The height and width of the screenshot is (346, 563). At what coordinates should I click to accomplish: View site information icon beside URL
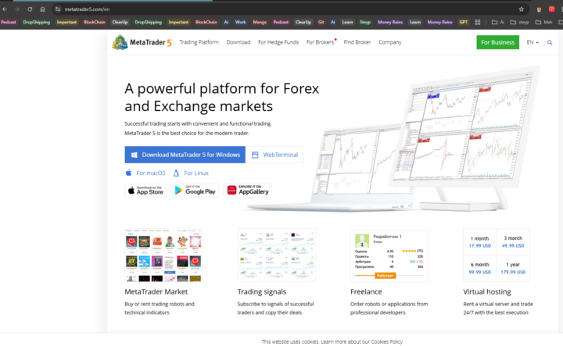(58, 9)
